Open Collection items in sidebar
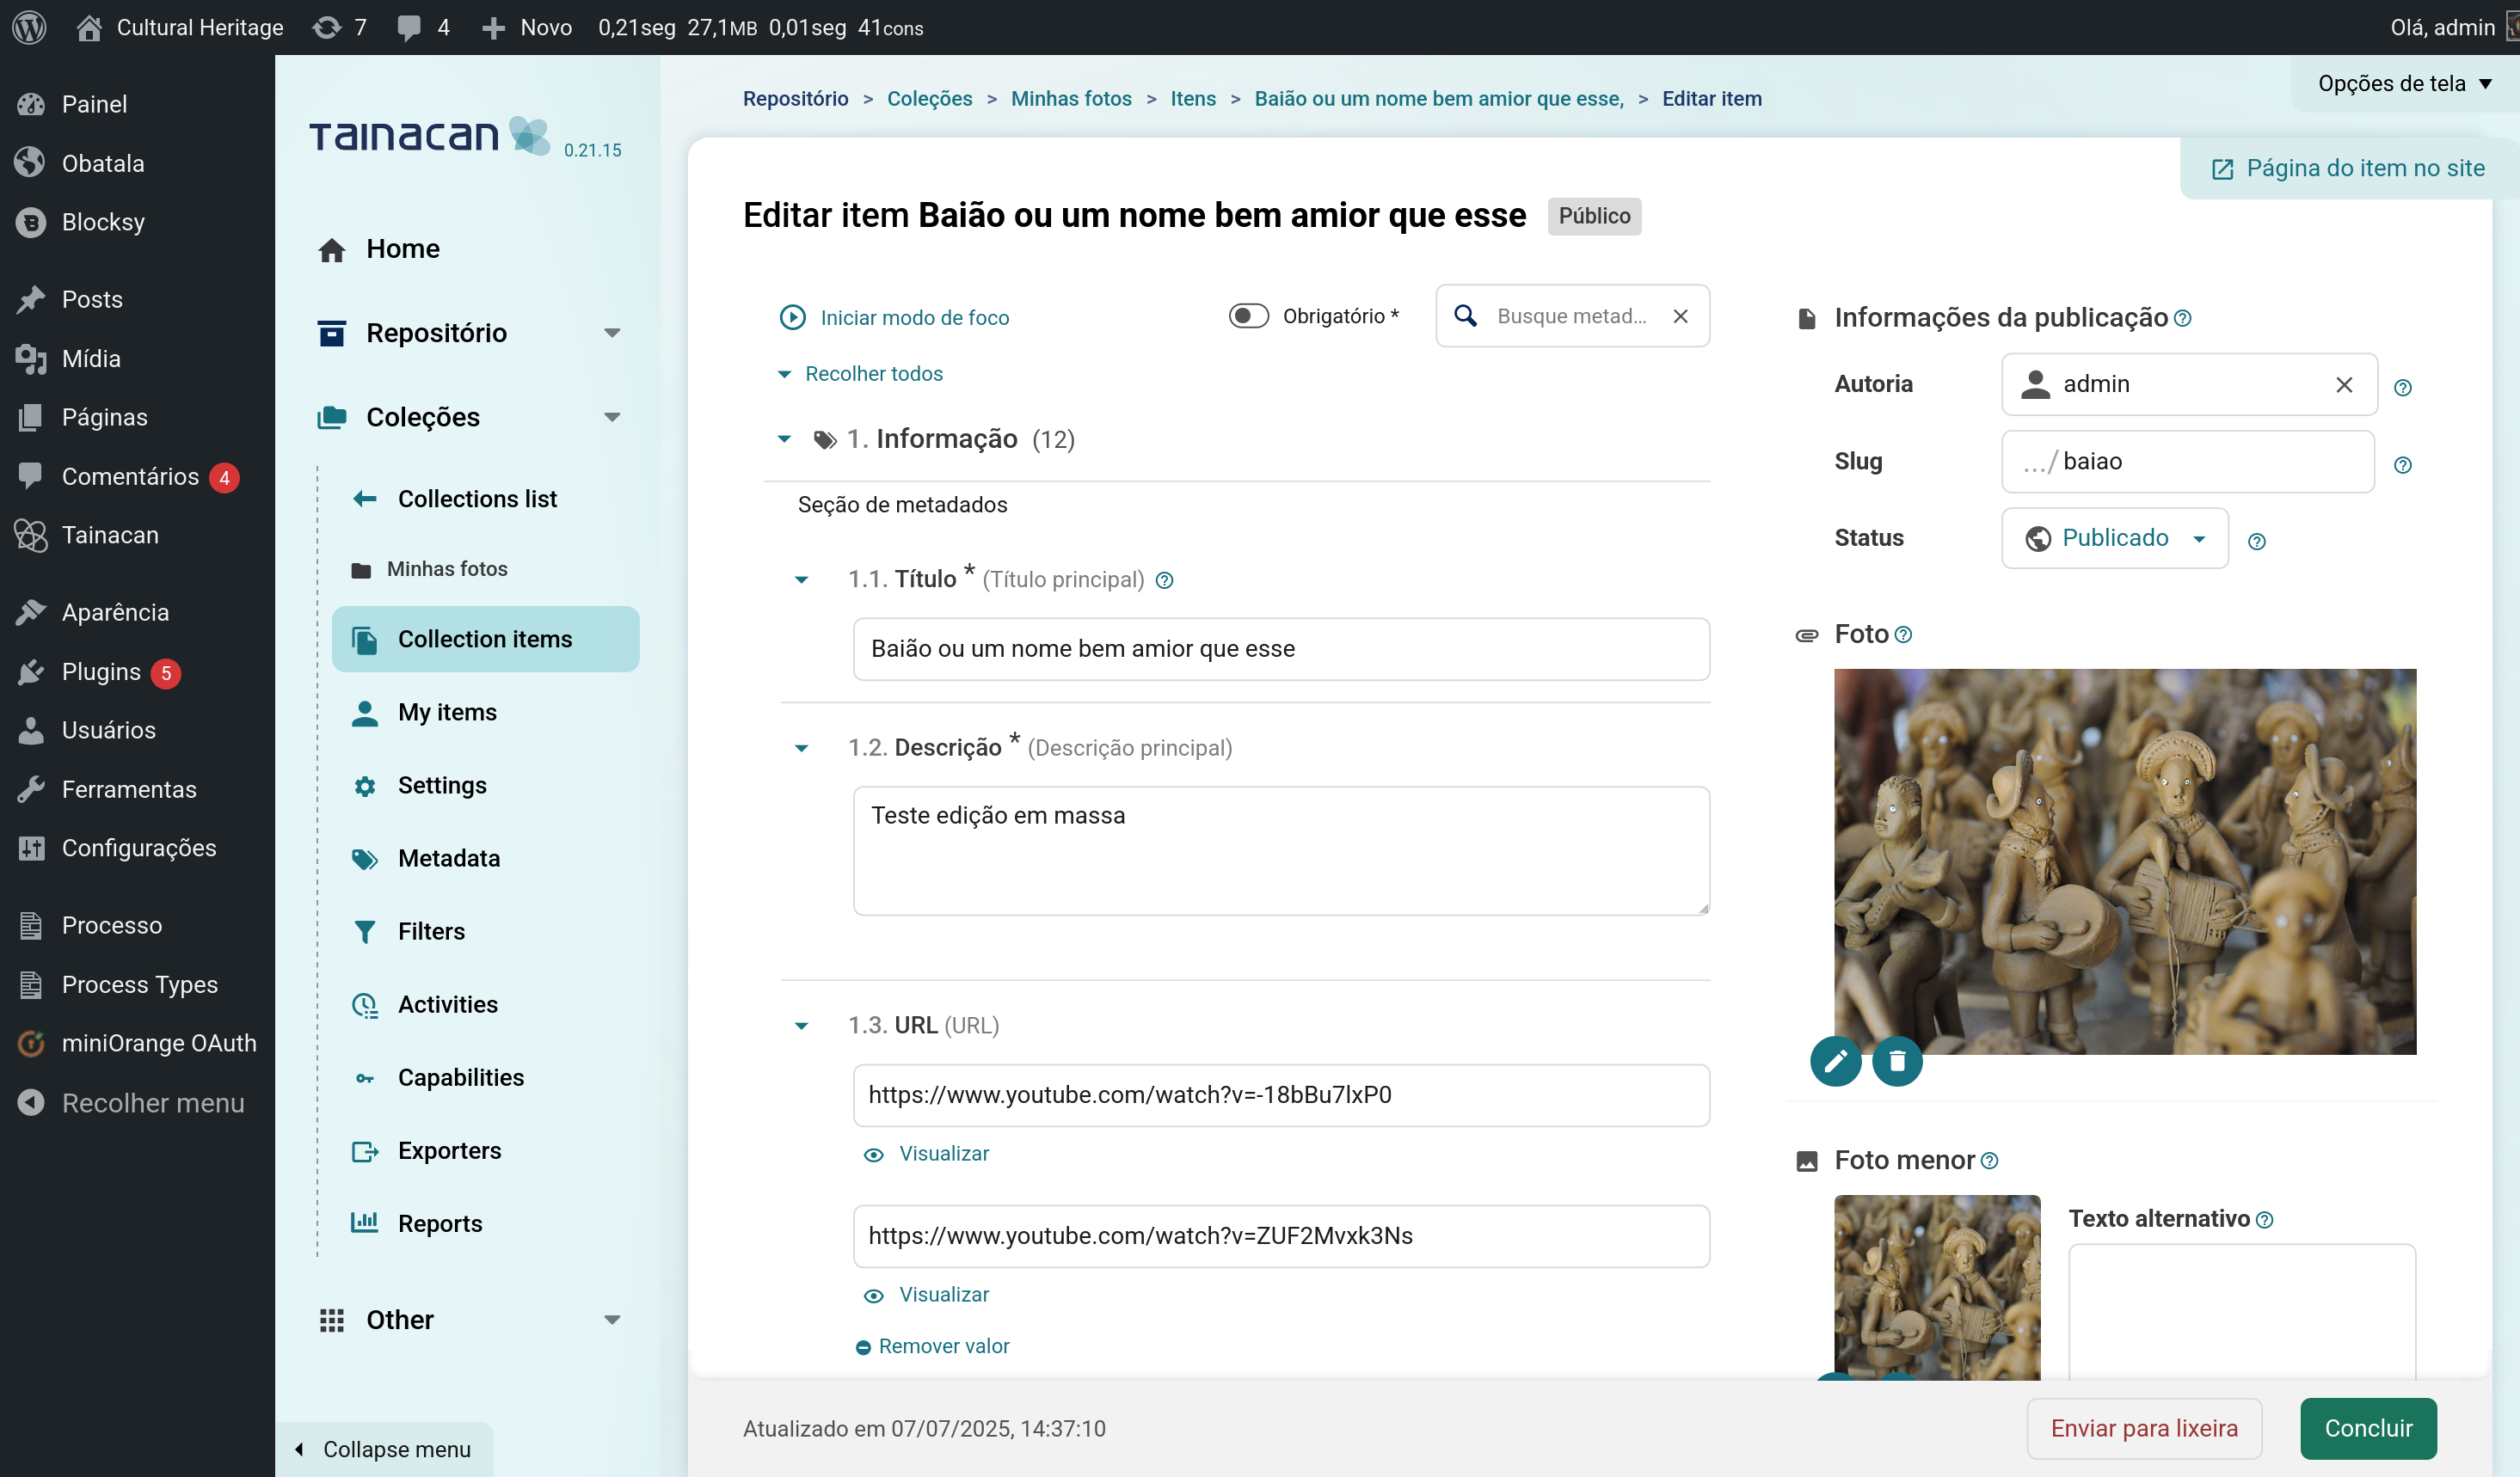This screenshot has width=2520, height=1477. pos(485,639)
